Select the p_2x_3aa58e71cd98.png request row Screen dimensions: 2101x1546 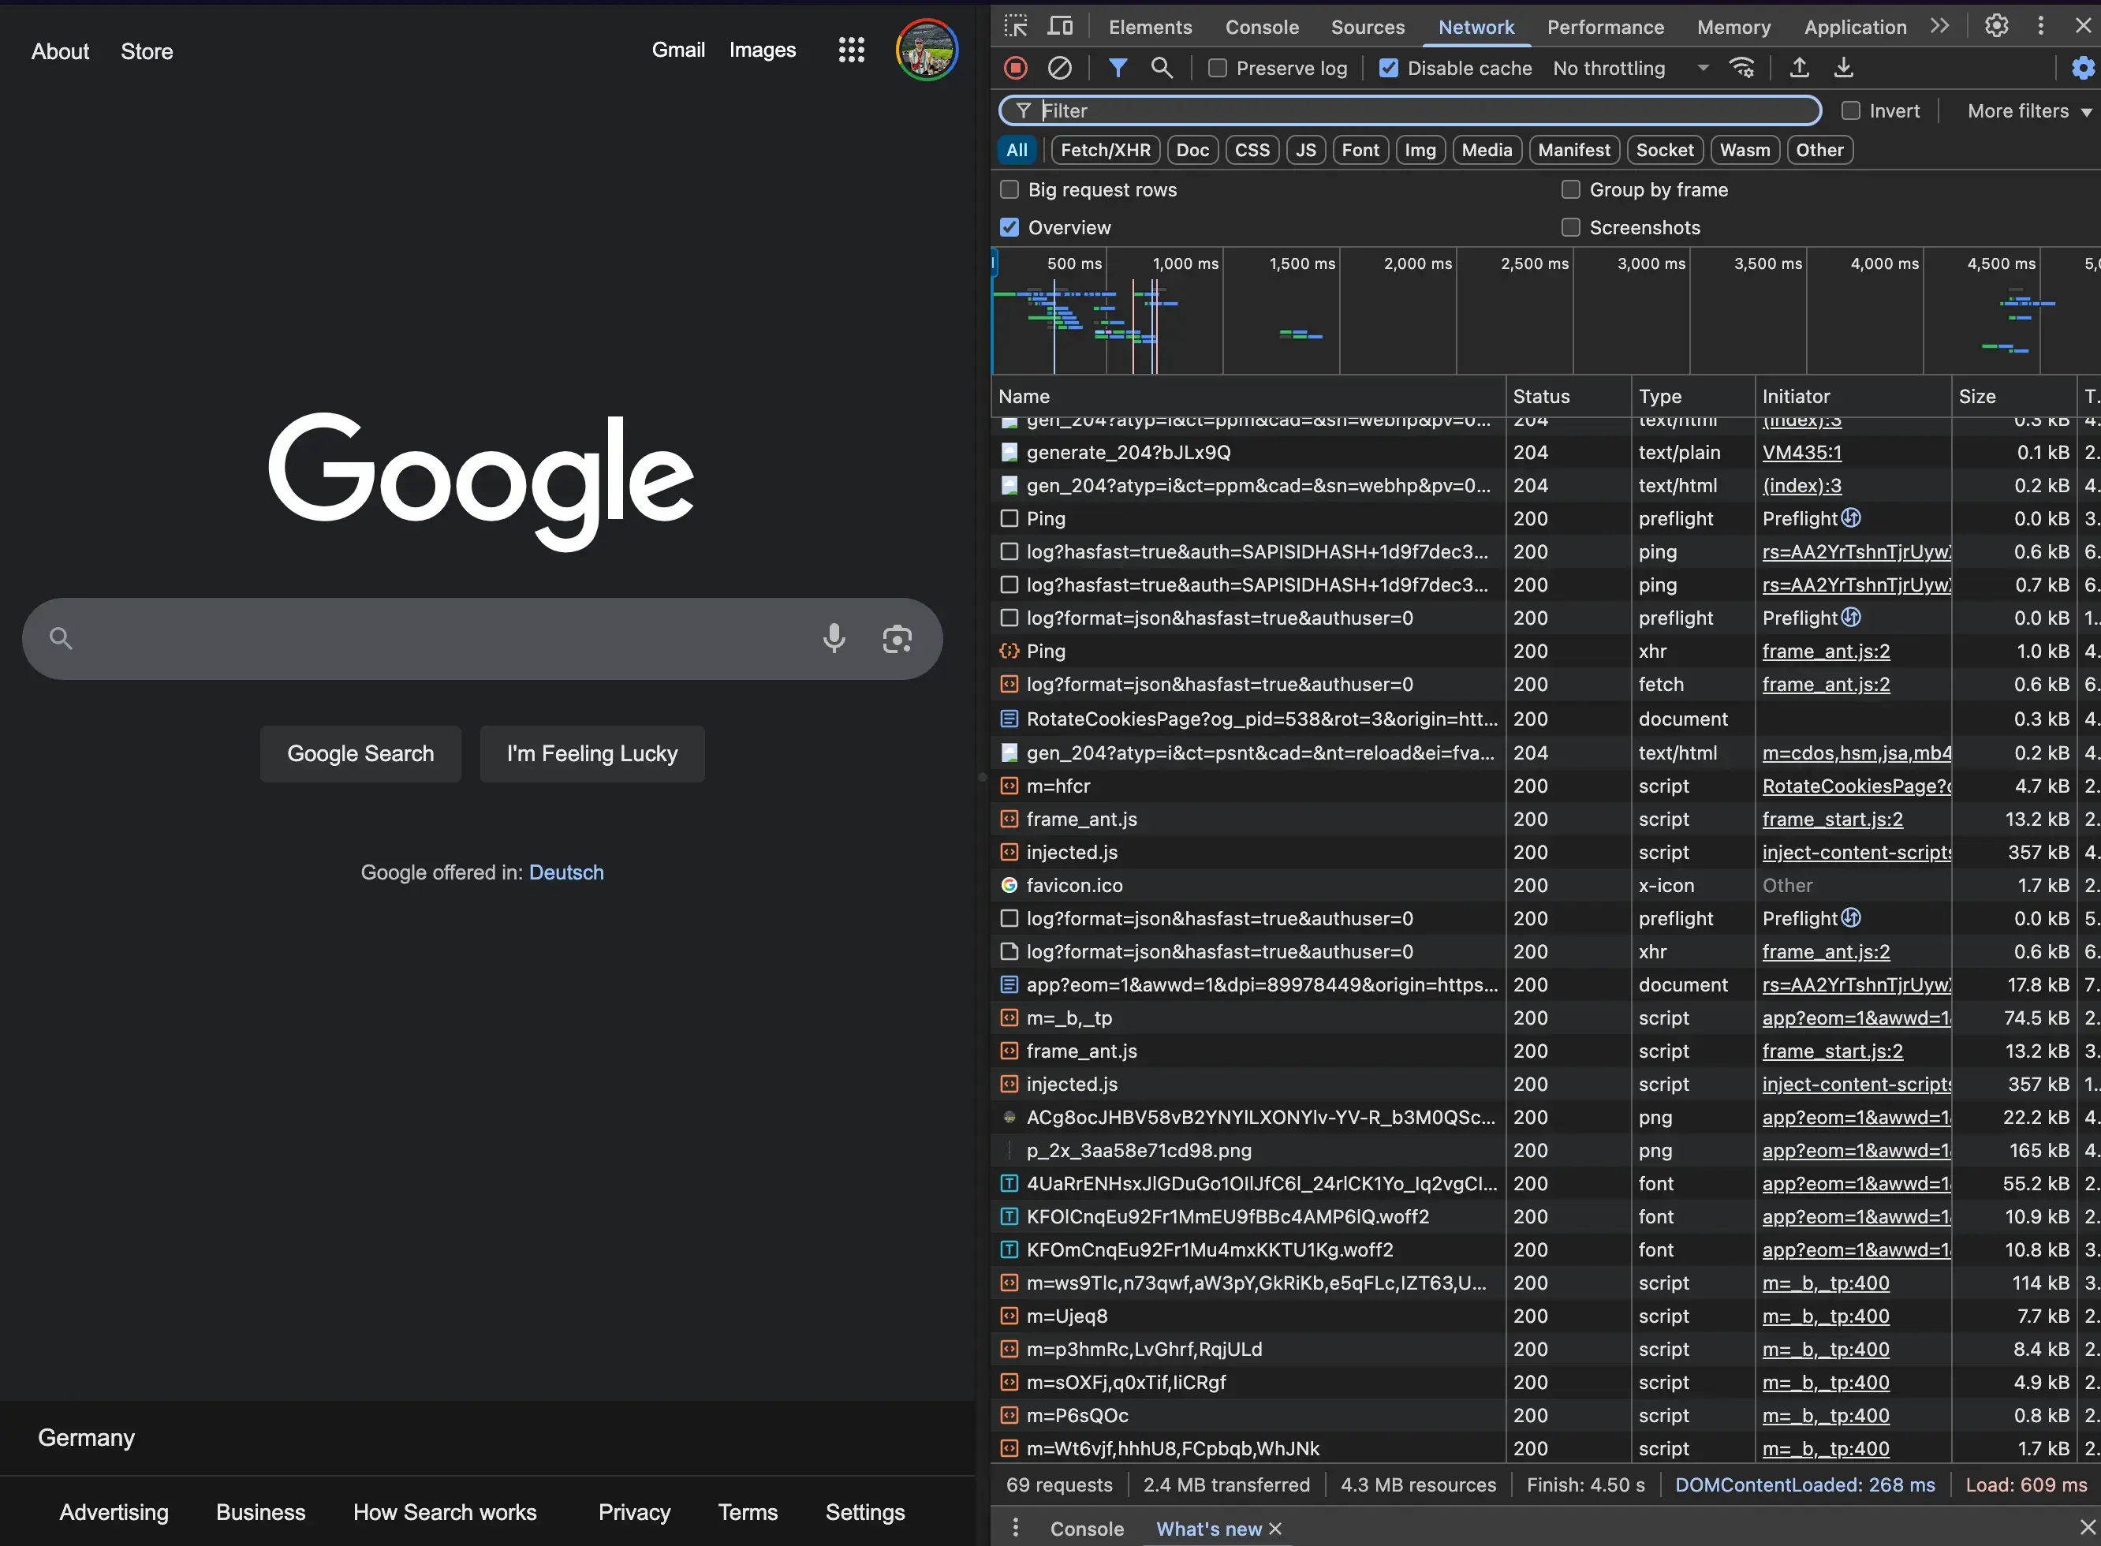tap(1545, 1150)
